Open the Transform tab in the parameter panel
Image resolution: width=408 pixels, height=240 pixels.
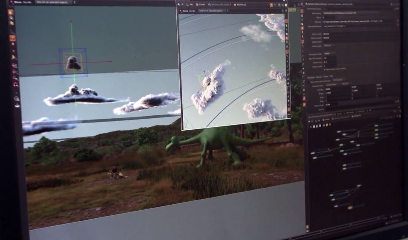(x=311, y=78)
